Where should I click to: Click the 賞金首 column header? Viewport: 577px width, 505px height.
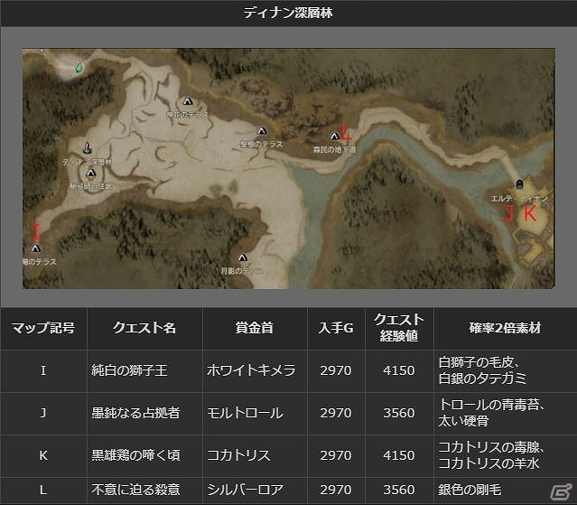(255, 328)
